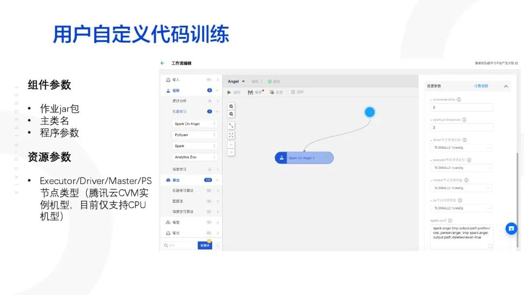Image resolution: width=524 pixels, height=295 pixels.
Task: Click the info icon next to num-executors
Action: pos(459,99)
